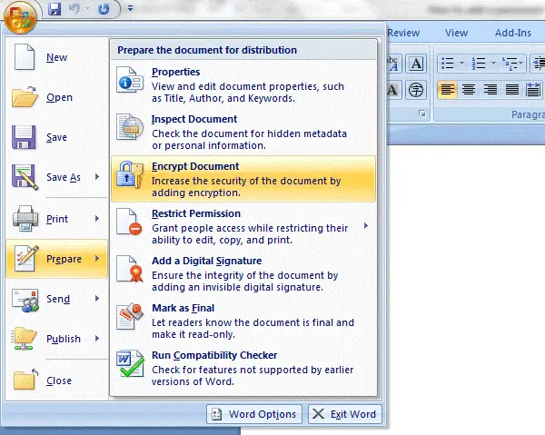
Task: Click the Character Border icon (boxed A)
Action: point(416,64)
